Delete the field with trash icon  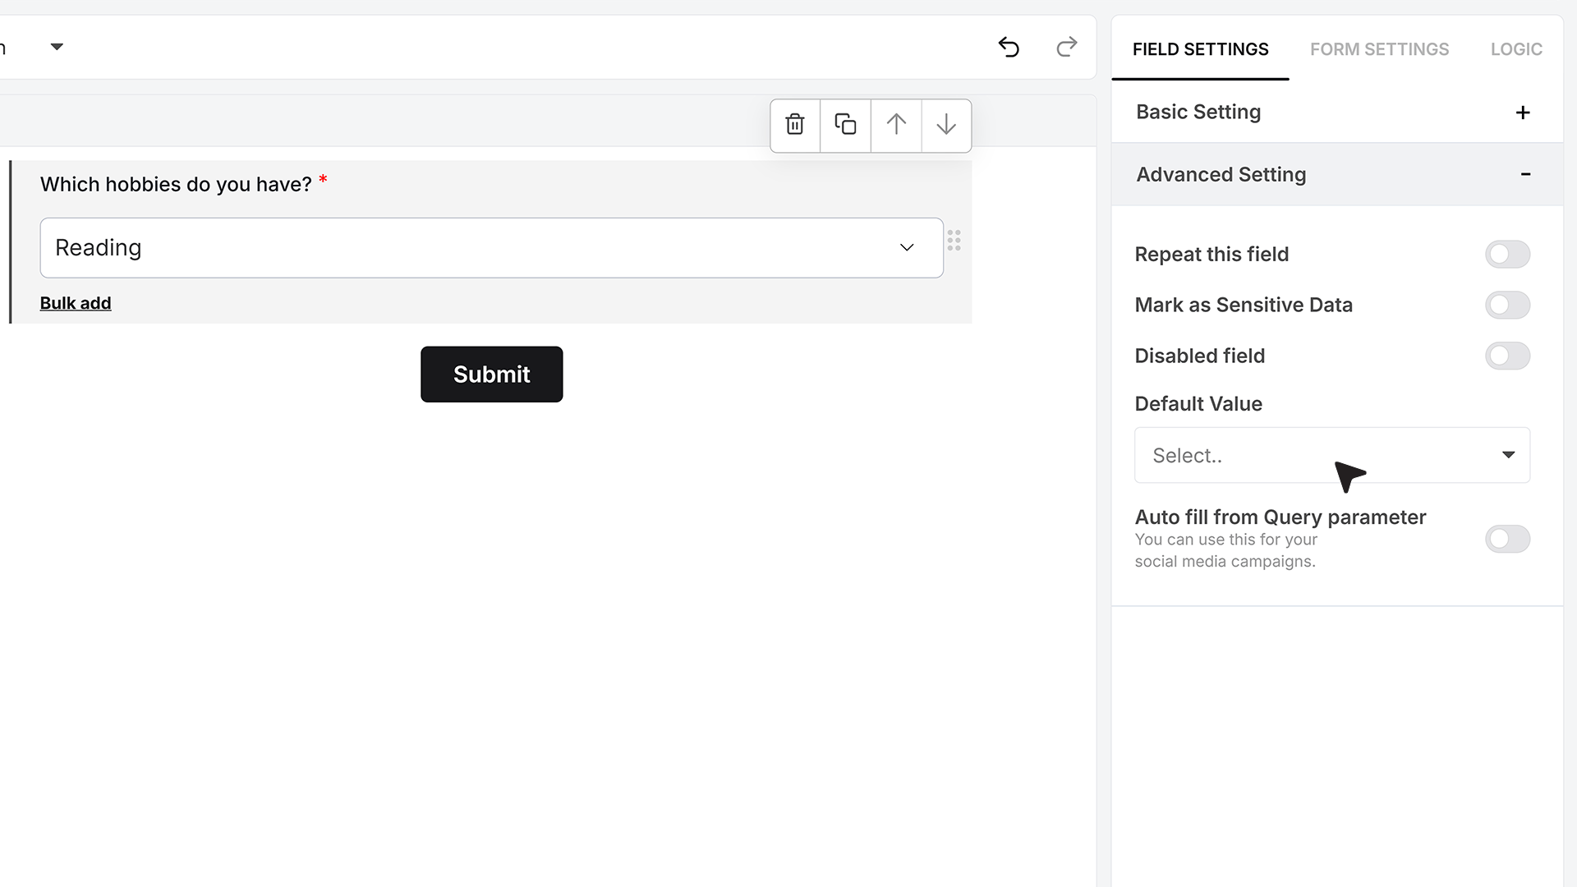coord(795,125)
